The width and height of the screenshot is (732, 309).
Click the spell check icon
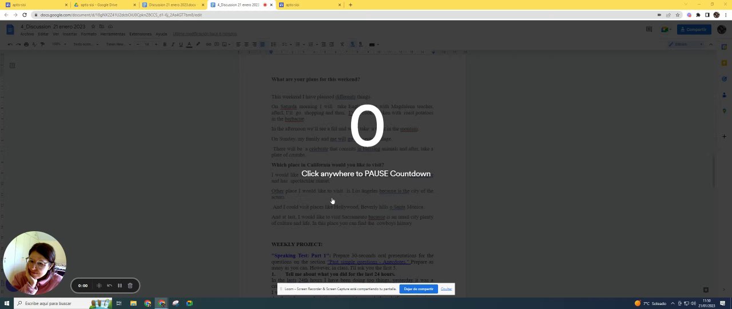tap(34, 44)
